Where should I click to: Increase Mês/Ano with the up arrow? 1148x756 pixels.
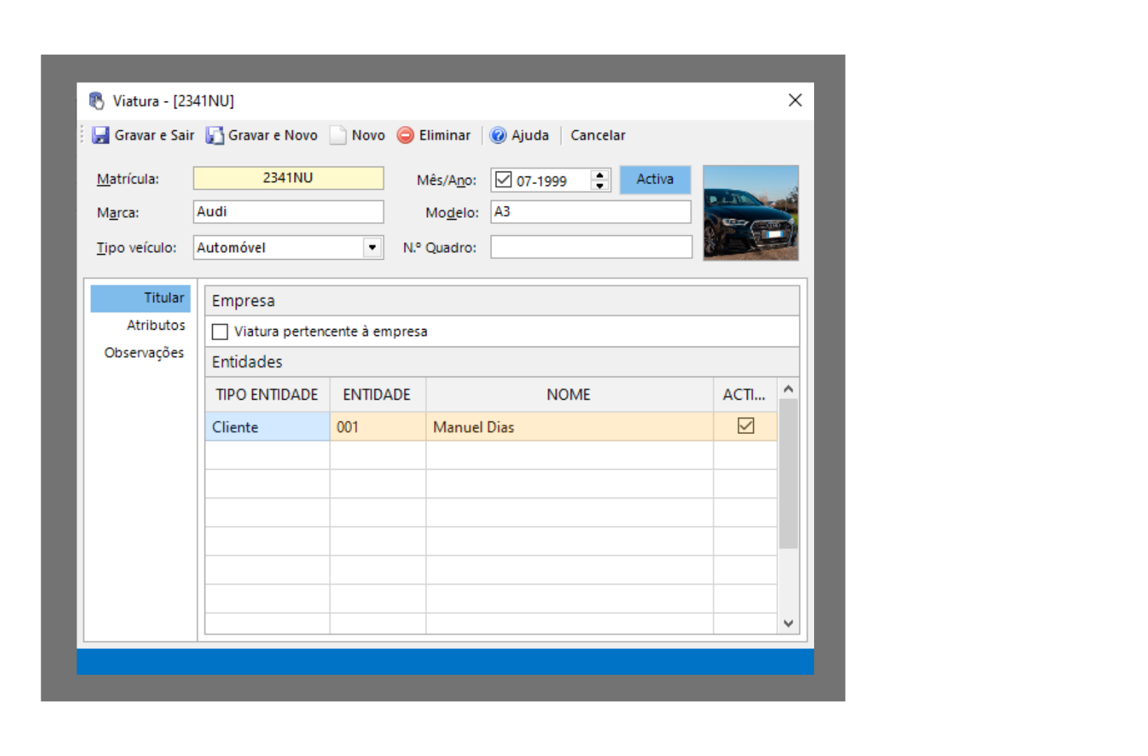(x=600, y=175)
